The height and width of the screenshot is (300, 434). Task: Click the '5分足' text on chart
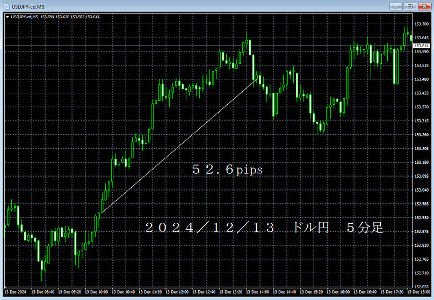pyautogui.click(x=365, y=228)
